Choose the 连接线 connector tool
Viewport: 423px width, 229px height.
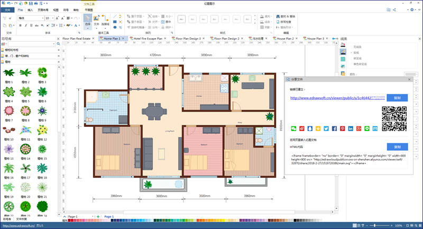point(105,20)
